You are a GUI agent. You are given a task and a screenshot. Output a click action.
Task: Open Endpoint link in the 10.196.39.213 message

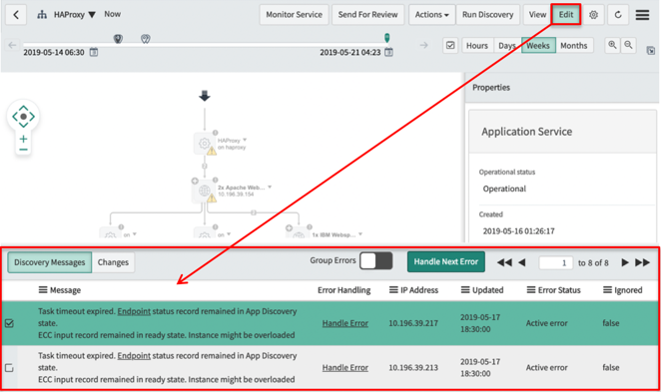coord(134,356)
